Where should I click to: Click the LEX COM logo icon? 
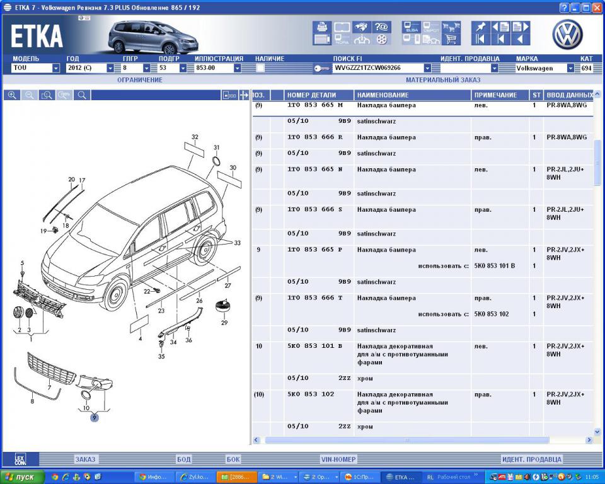(20, 459)
